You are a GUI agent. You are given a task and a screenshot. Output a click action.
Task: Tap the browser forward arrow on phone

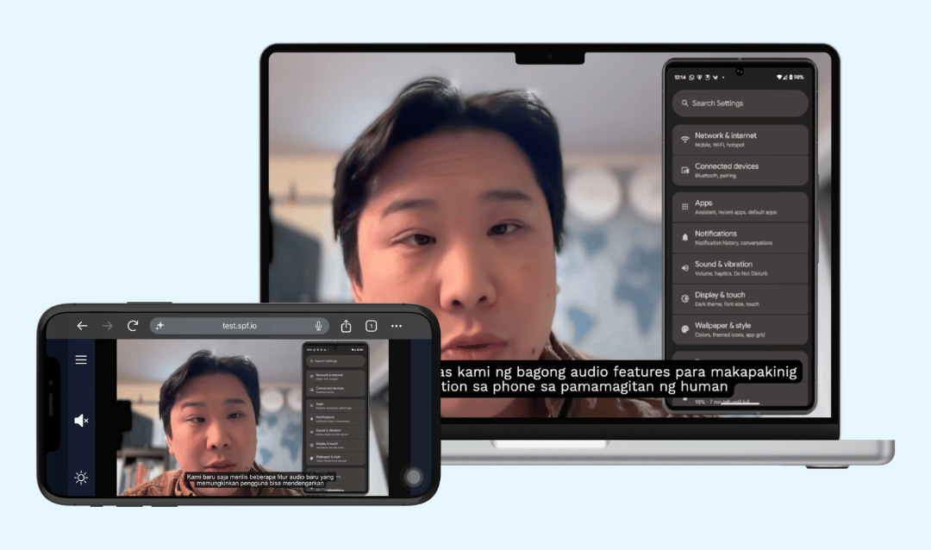(x=108, y=326)
